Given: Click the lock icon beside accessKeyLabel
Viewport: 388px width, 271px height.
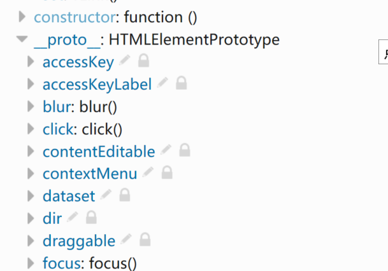Looking at the screenshot, I should point(182,83).
